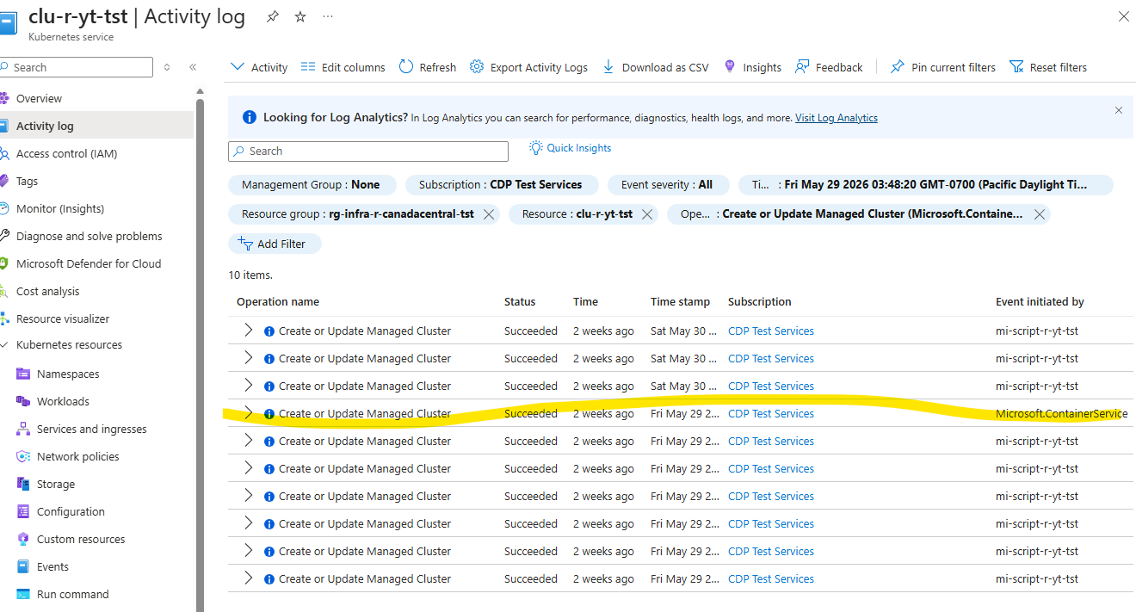This screenshot has height=612, width=1136.
Task: Refresh the activity log
Action: point(428,67)
